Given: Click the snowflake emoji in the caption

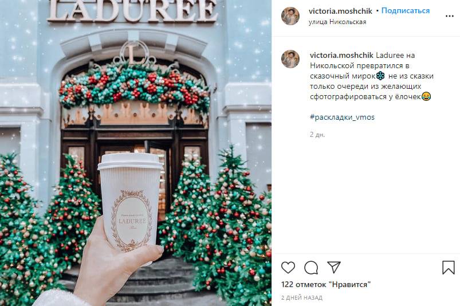Looking at the screenshot, I should click(380, 76).
